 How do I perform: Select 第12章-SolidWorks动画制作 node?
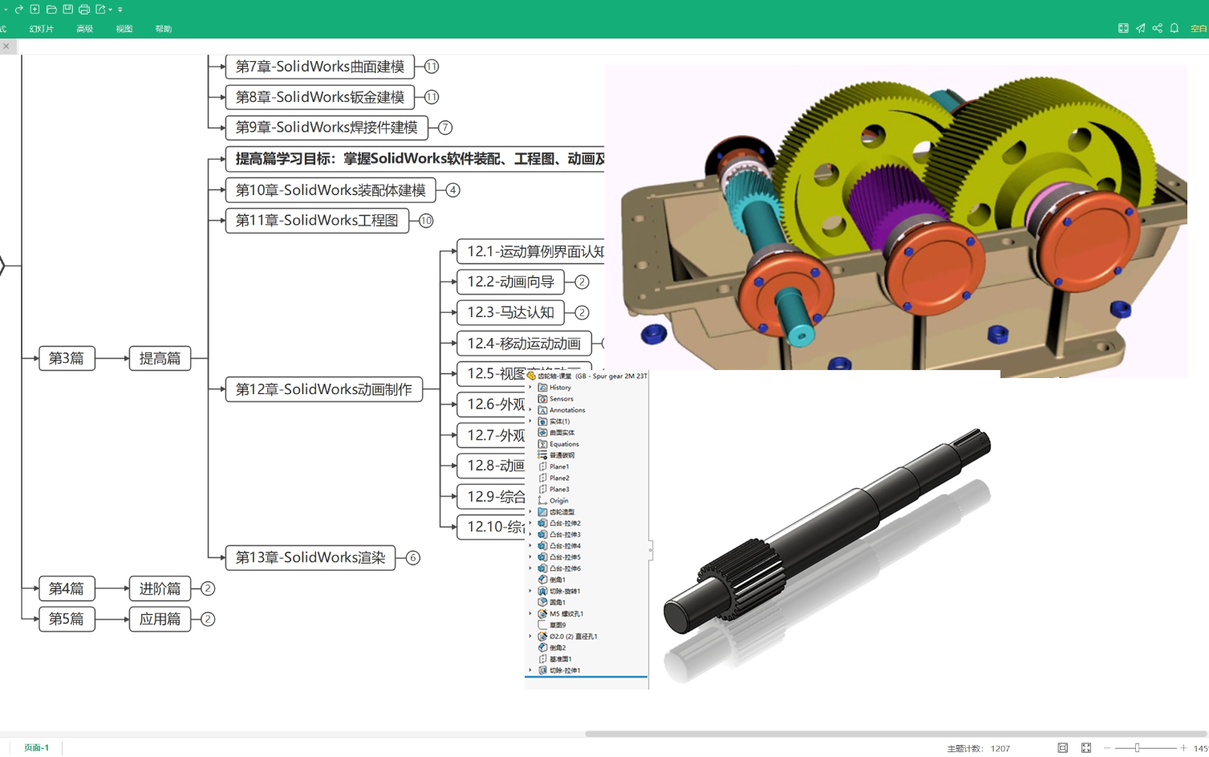[324, 389]
